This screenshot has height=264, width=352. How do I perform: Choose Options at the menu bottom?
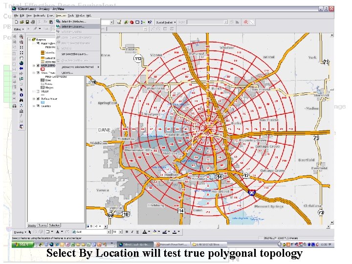click(78, 73)
